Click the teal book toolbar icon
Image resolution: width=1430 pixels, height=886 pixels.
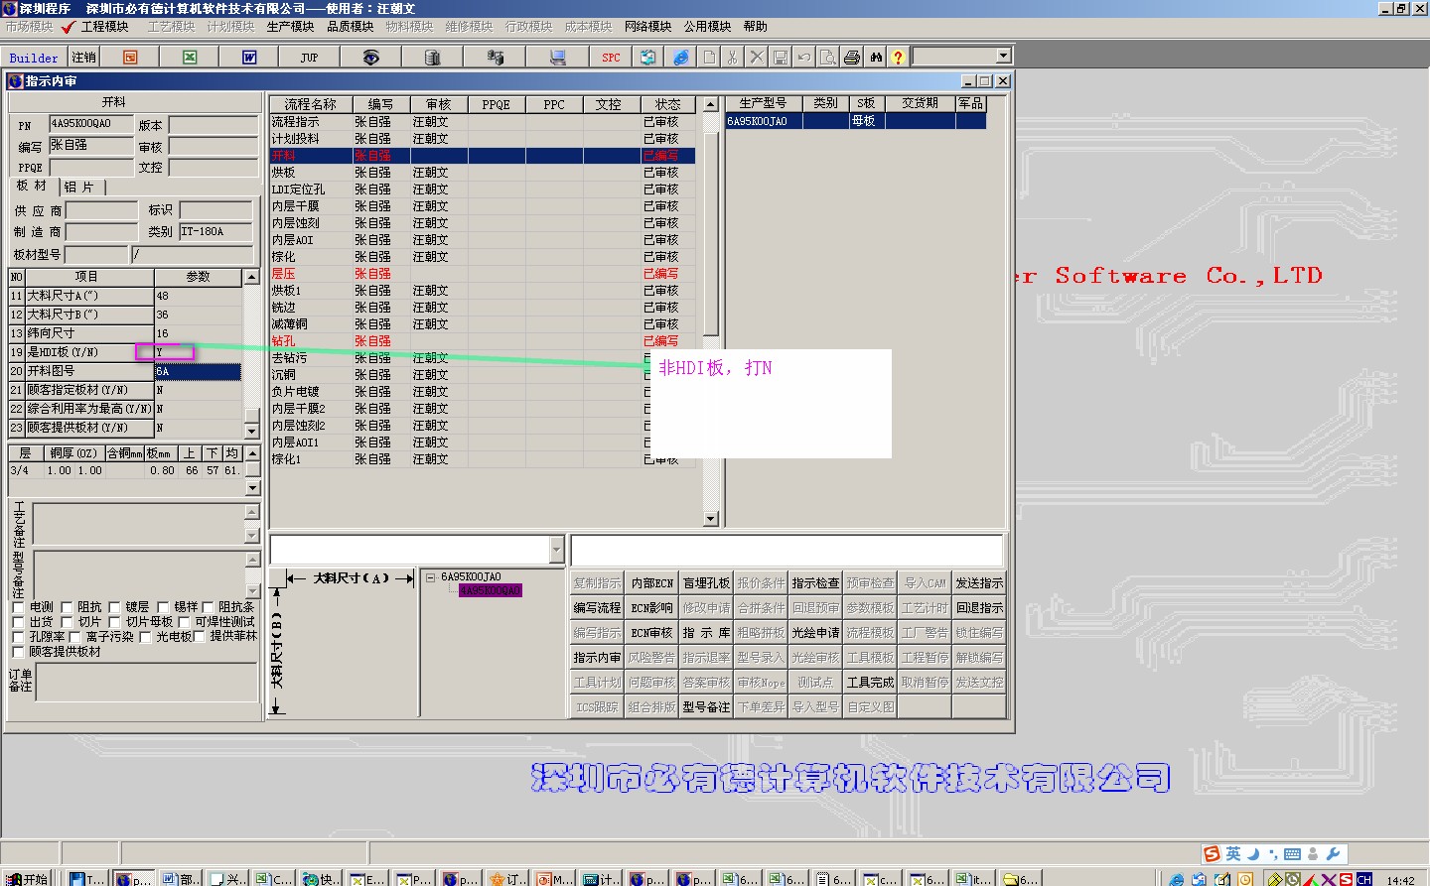click(648, 58)
